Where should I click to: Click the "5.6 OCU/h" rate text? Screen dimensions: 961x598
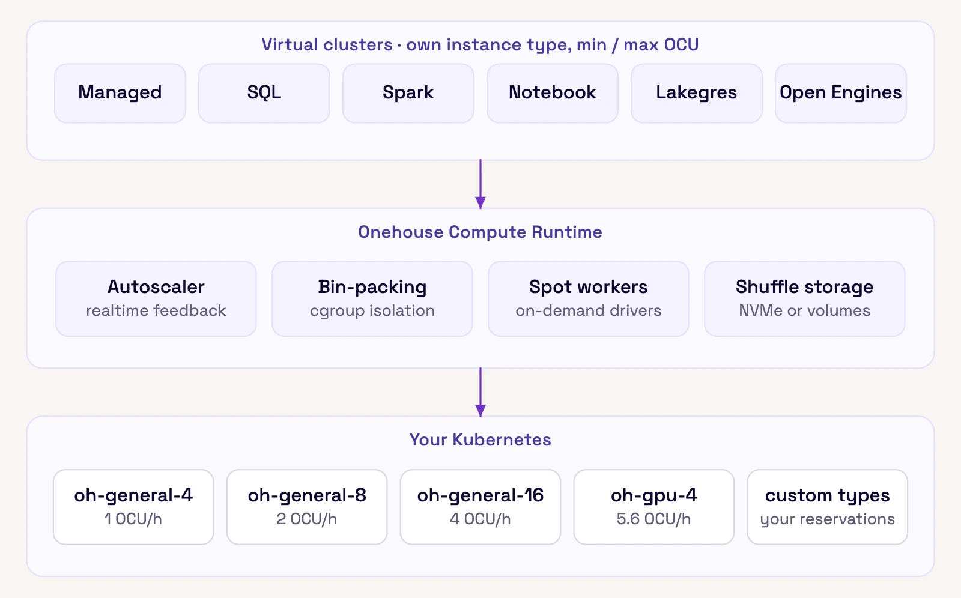[654, 519]
